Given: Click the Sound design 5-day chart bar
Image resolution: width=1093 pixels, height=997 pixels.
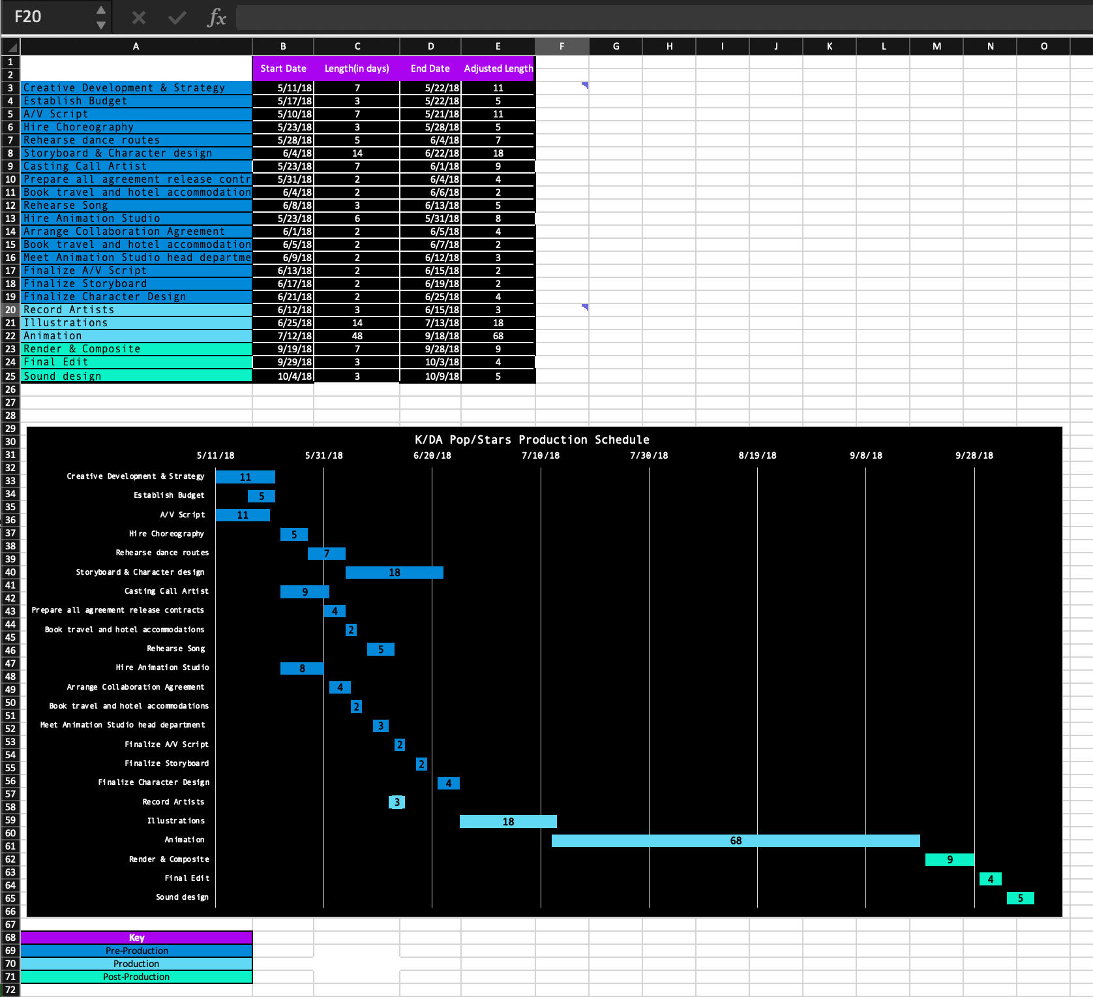Looking at the screenshot, I should [1021, 898].
